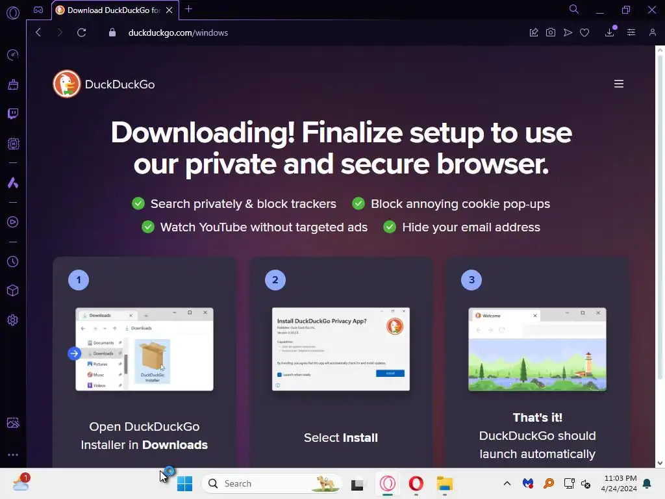The height and width of the screenshot is (499, 665).
Task: Open the page hamburger menu
Action: pyautogui.click(x=619, y=84)
